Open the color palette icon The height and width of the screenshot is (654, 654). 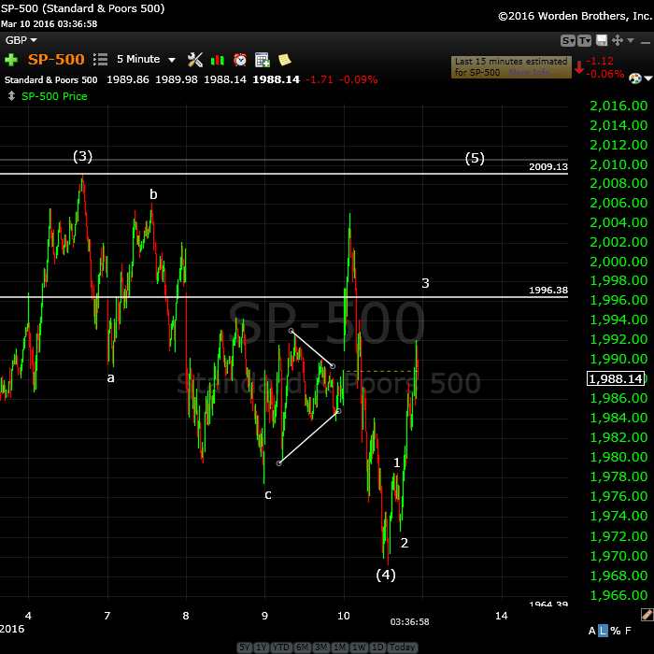(634, 78)
